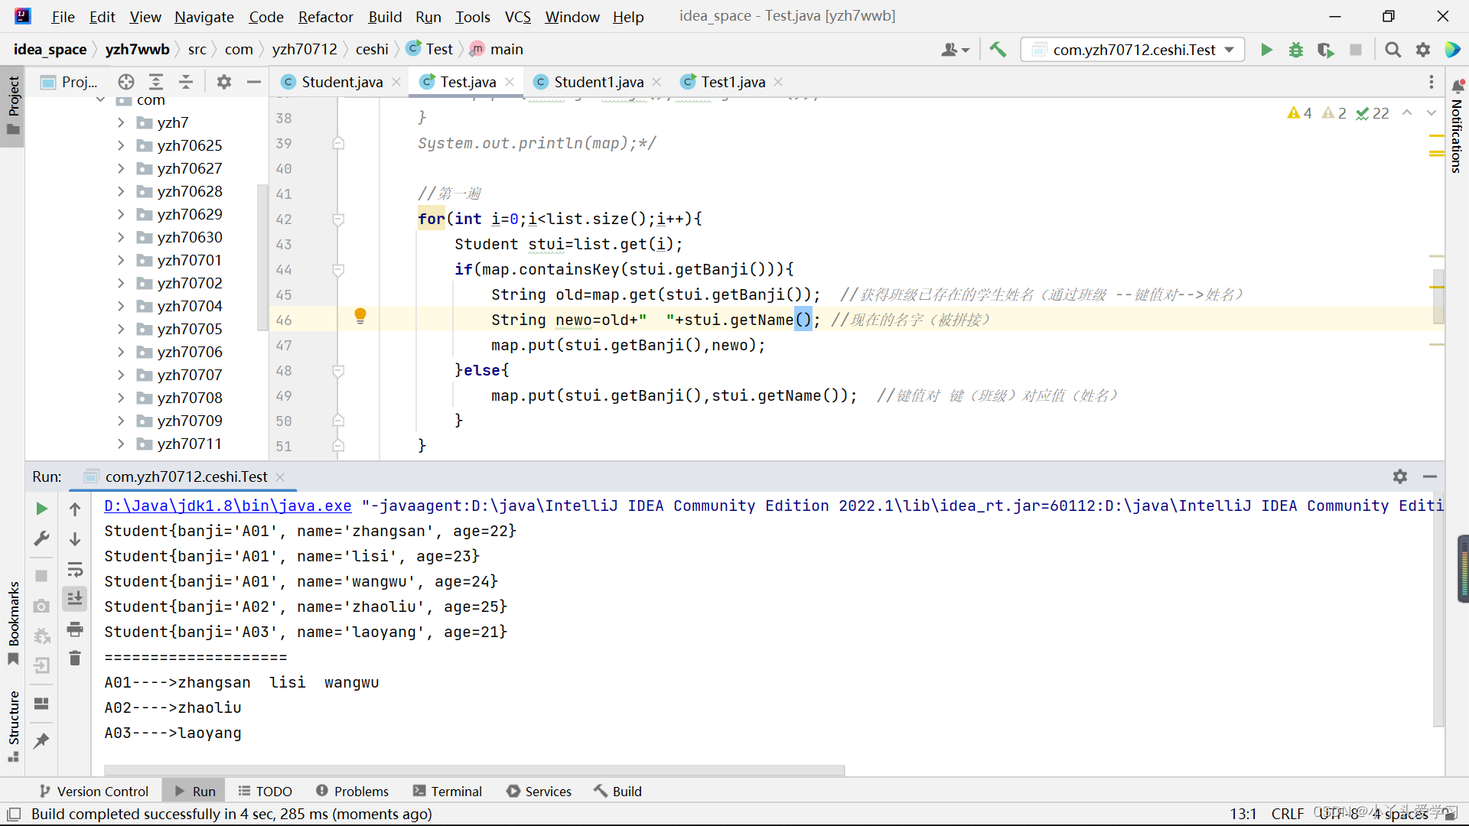1469x826 pixels.
Task: Expand the yzh70705 package folder
Action: click(121, 329)
